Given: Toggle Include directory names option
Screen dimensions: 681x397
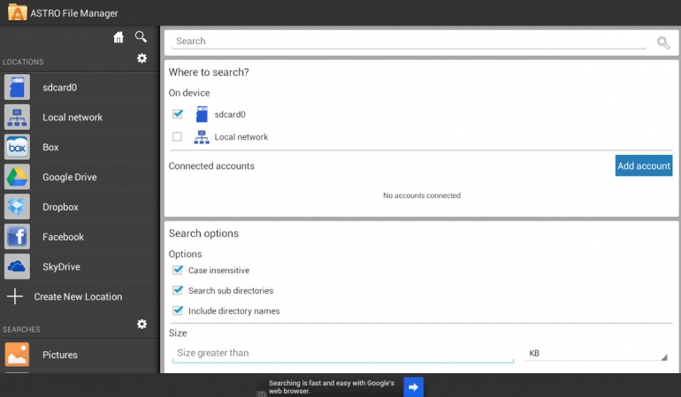Looking at the screenshot, I should click(178, 311).
